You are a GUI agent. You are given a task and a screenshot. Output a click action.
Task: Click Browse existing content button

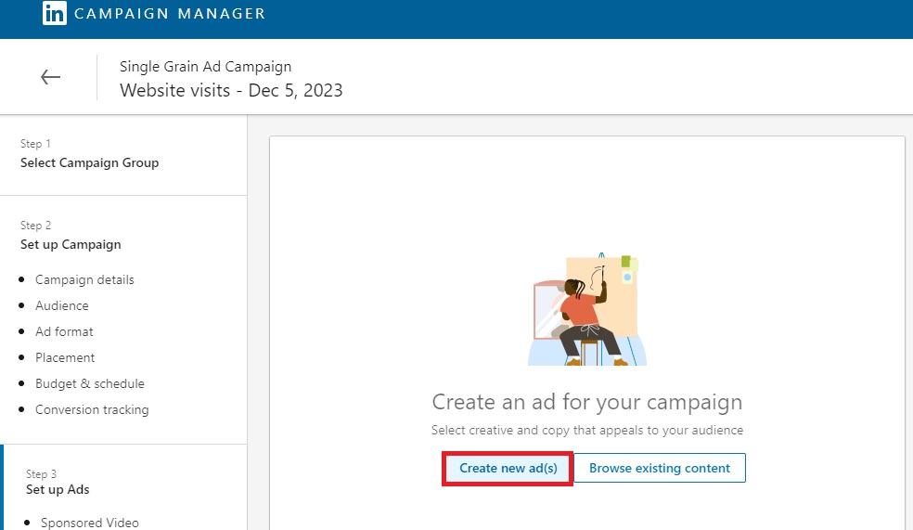coord(659,468)
